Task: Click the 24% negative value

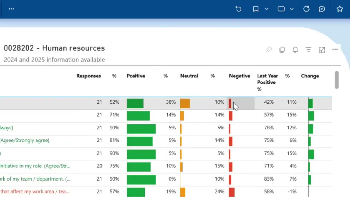Action: 219,192
